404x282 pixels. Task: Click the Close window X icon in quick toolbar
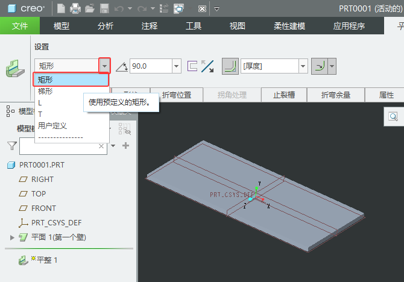point(202,9)
